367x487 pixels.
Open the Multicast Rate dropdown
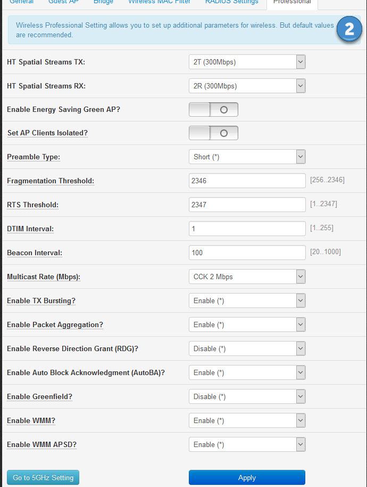coord(247,277)
